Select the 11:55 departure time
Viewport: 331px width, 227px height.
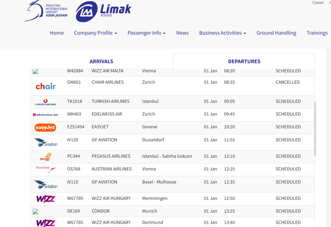pos(229,140)
